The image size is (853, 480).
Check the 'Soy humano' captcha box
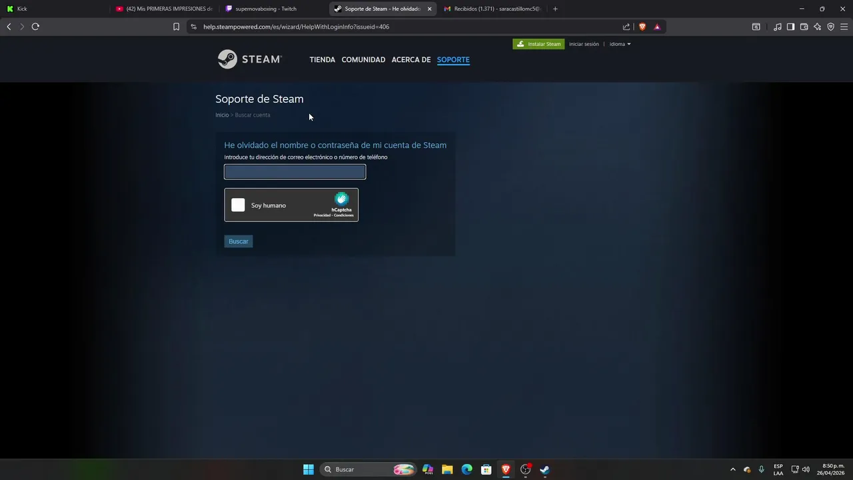pyautogui.click(x=238, y=205)
